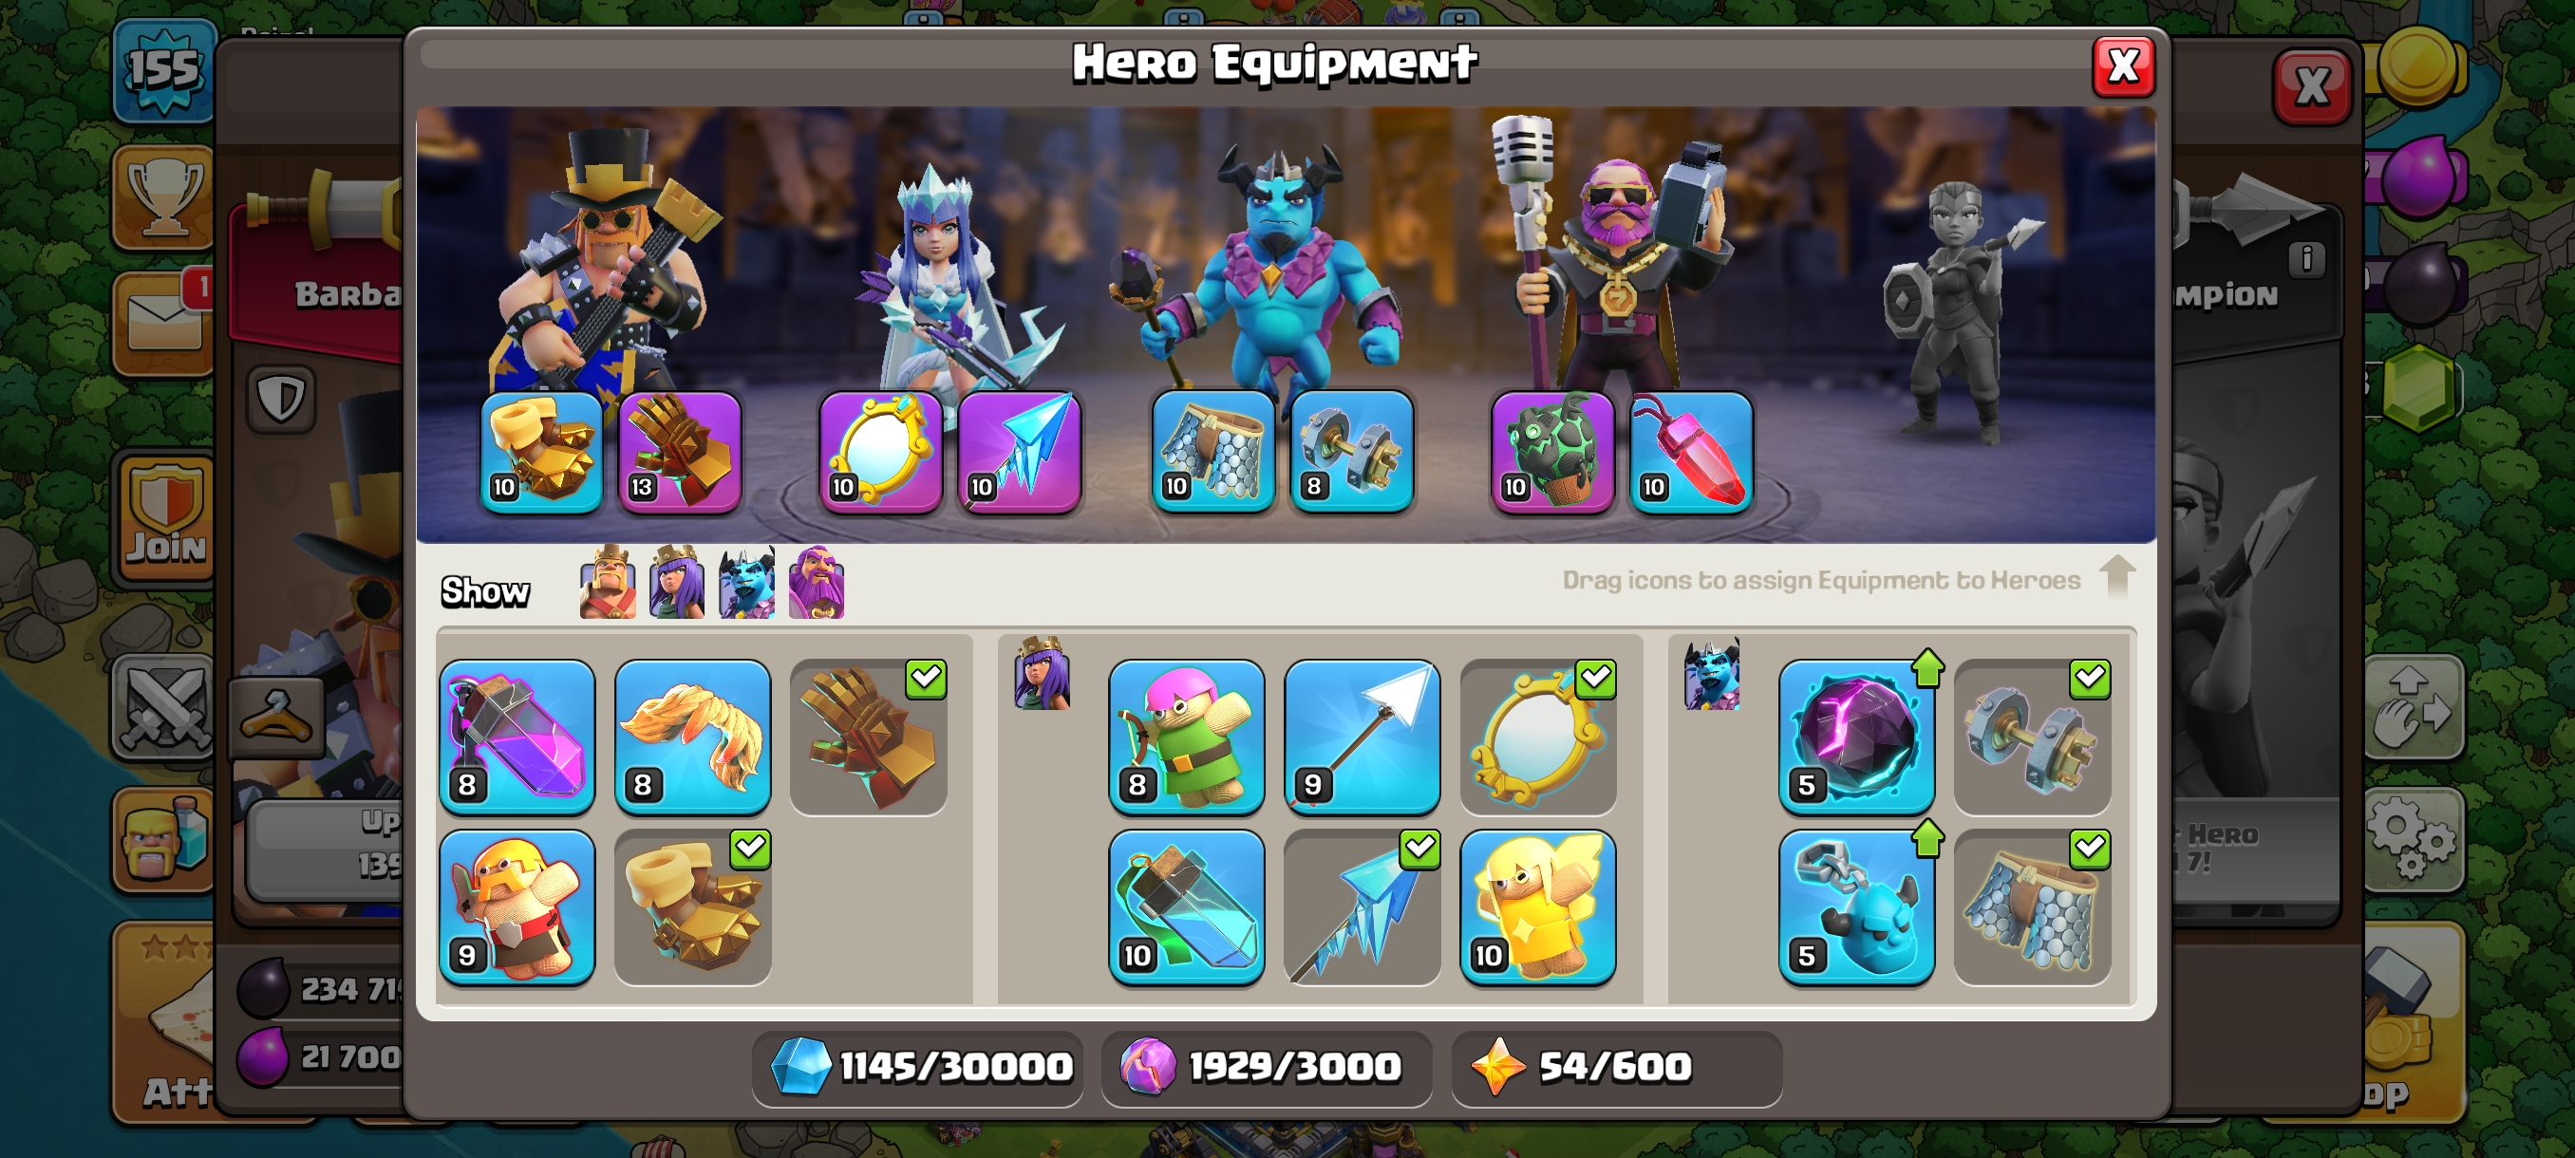The image size is (2575, 1158).
Task: Toggle Archer Queen filter in Show row
Action: pos(677,583)
